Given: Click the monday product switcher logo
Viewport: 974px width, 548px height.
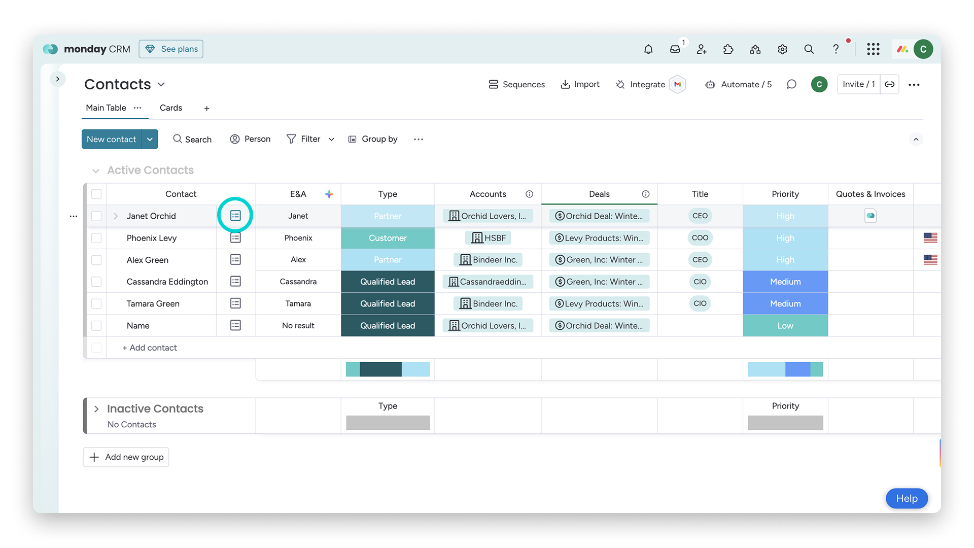Looking at the screenshot, I should click(x=902, y=49).
